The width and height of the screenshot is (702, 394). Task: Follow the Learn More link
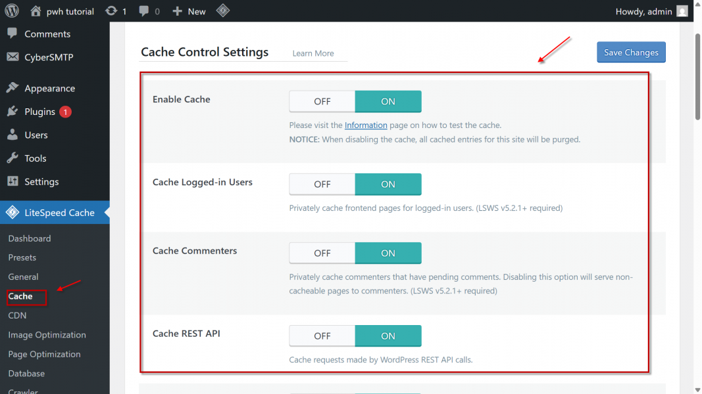(313, 53)
